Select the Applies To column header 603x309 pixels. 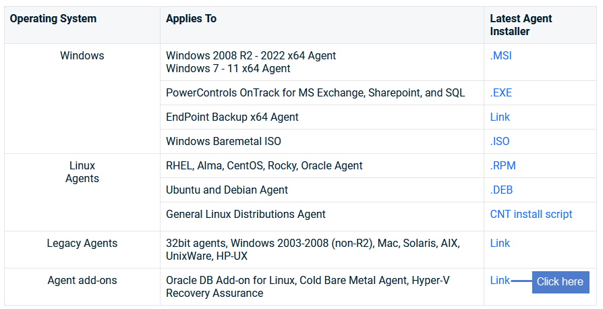[x=191, y=18]
